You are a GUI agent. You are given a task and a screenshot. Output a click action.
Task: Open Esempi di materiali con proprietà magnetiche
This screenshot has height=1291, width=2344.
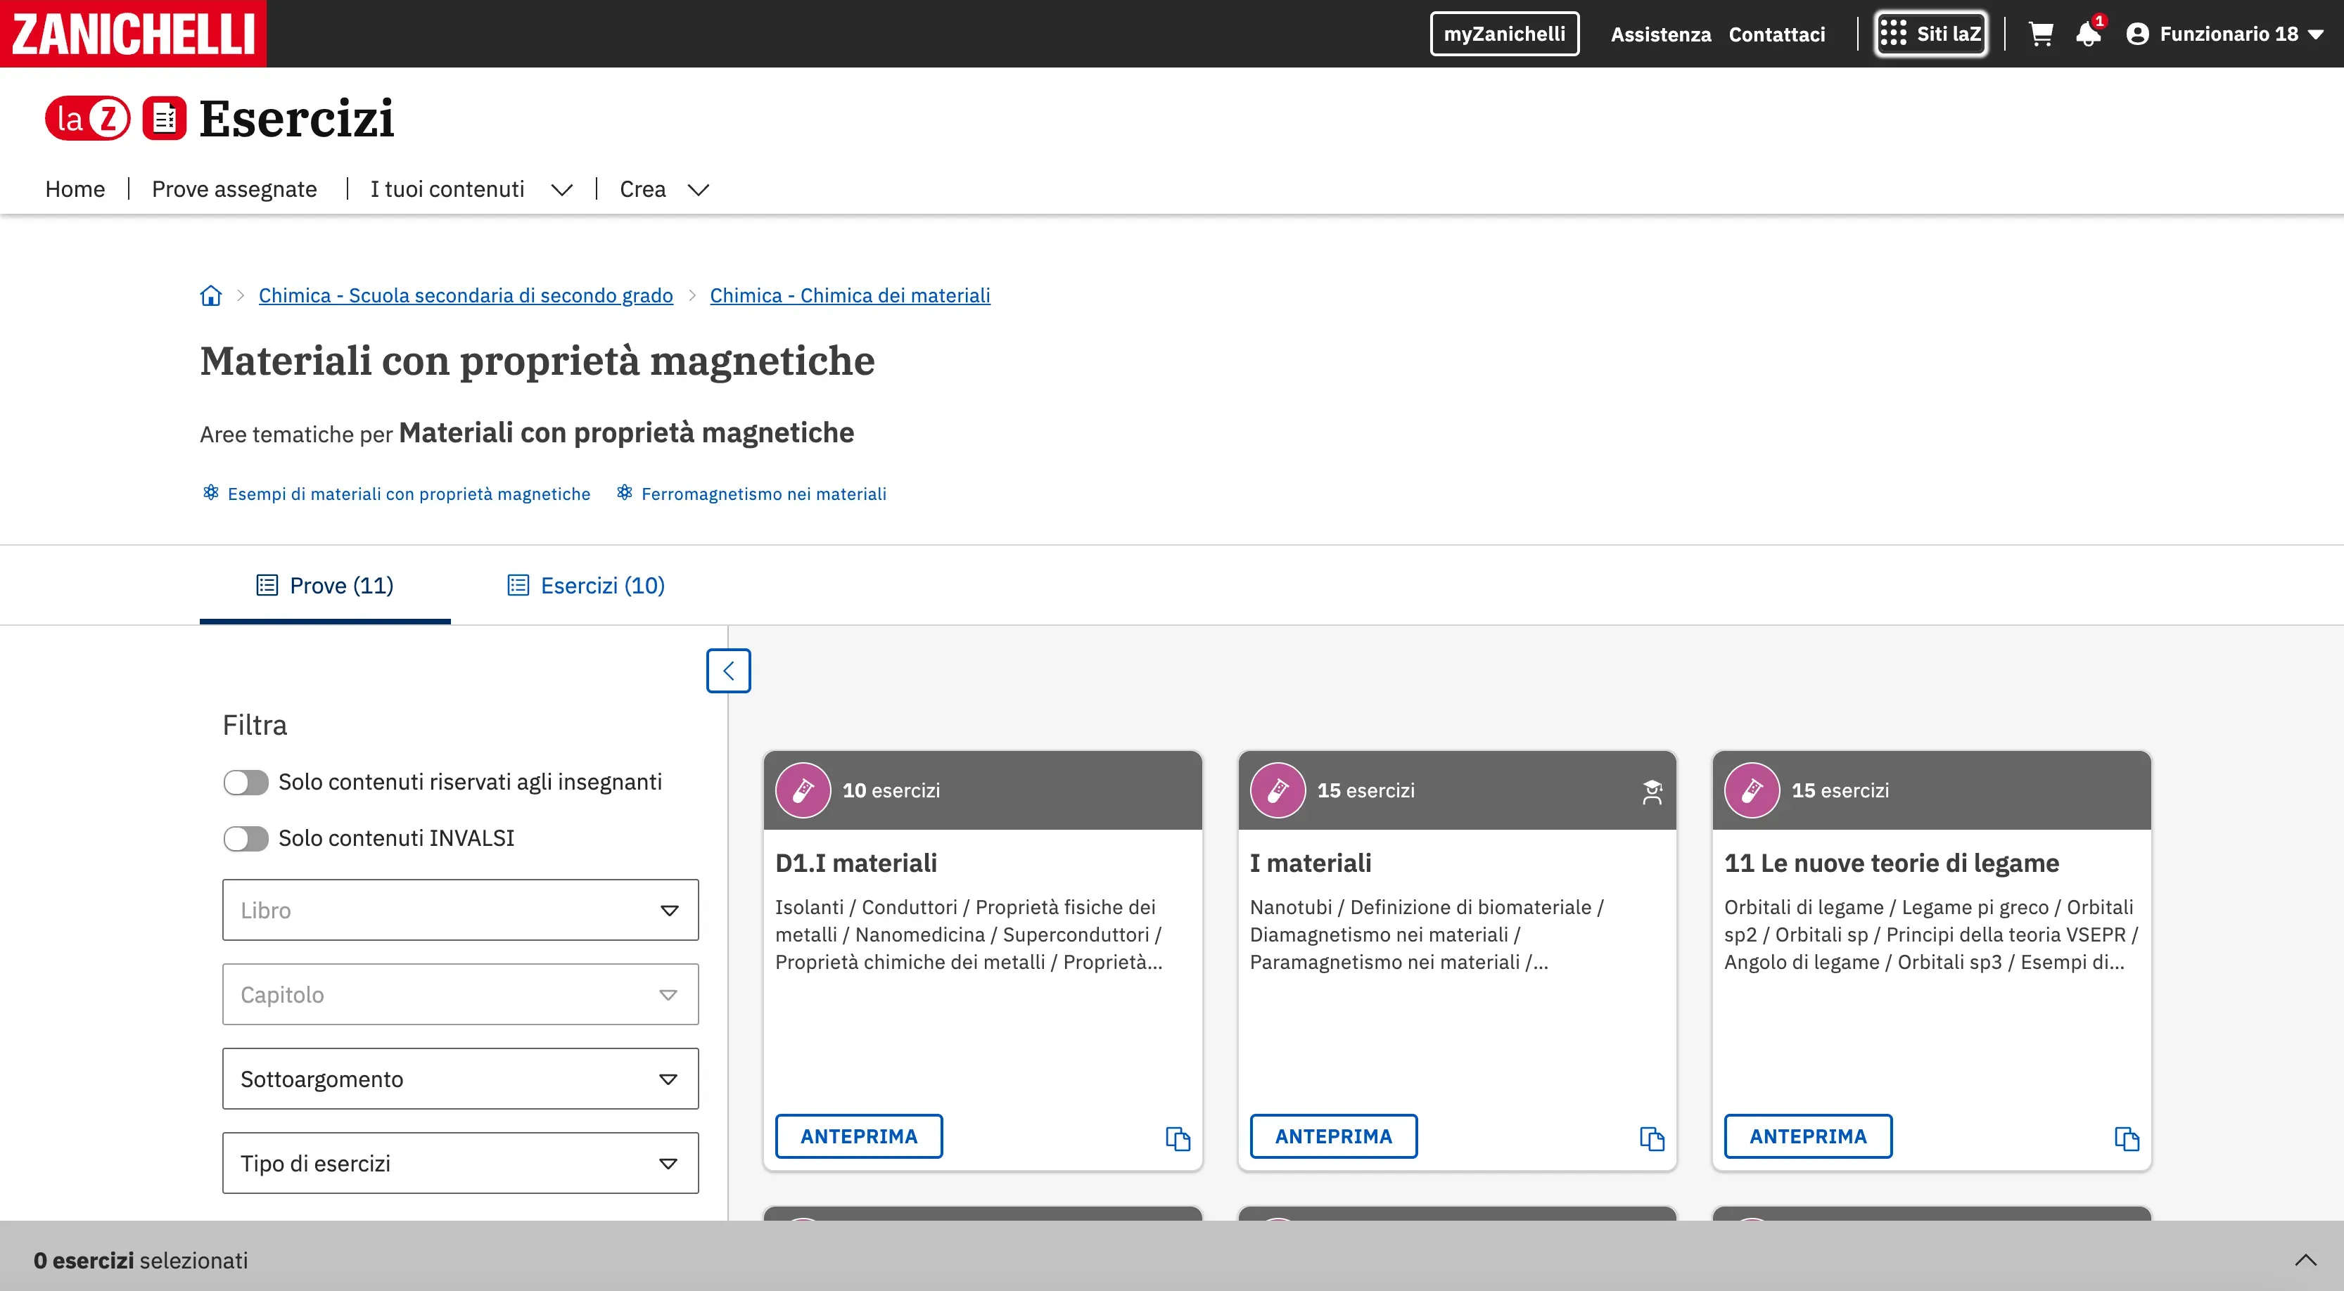click(397, 494)
